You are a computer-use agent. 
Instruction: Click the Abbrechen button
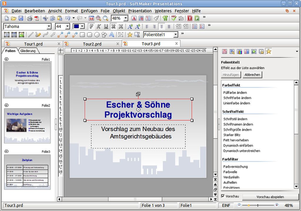click(x=252, y=75)
